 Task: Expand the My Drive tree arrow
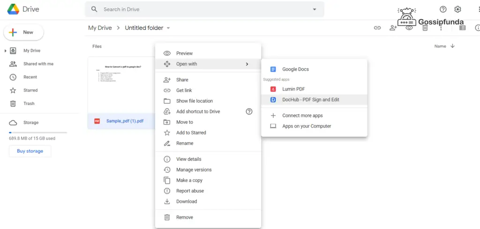(x=5, y=50)
